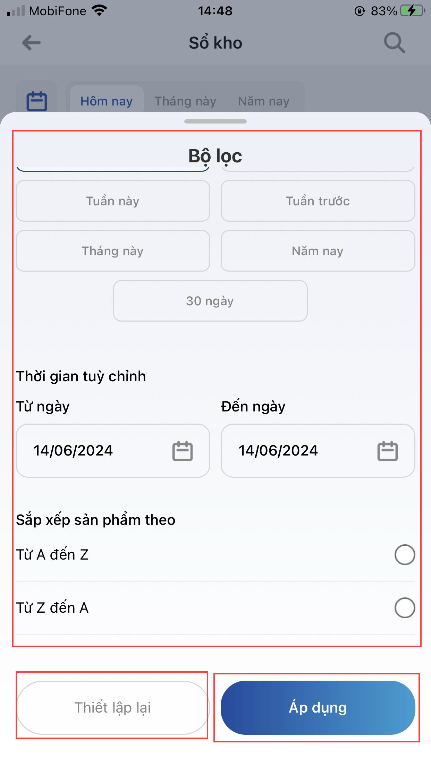This screenshot has height=766, width=431.
Task: Tap the Wi-Fi status icon
Action: pos(99,11)
